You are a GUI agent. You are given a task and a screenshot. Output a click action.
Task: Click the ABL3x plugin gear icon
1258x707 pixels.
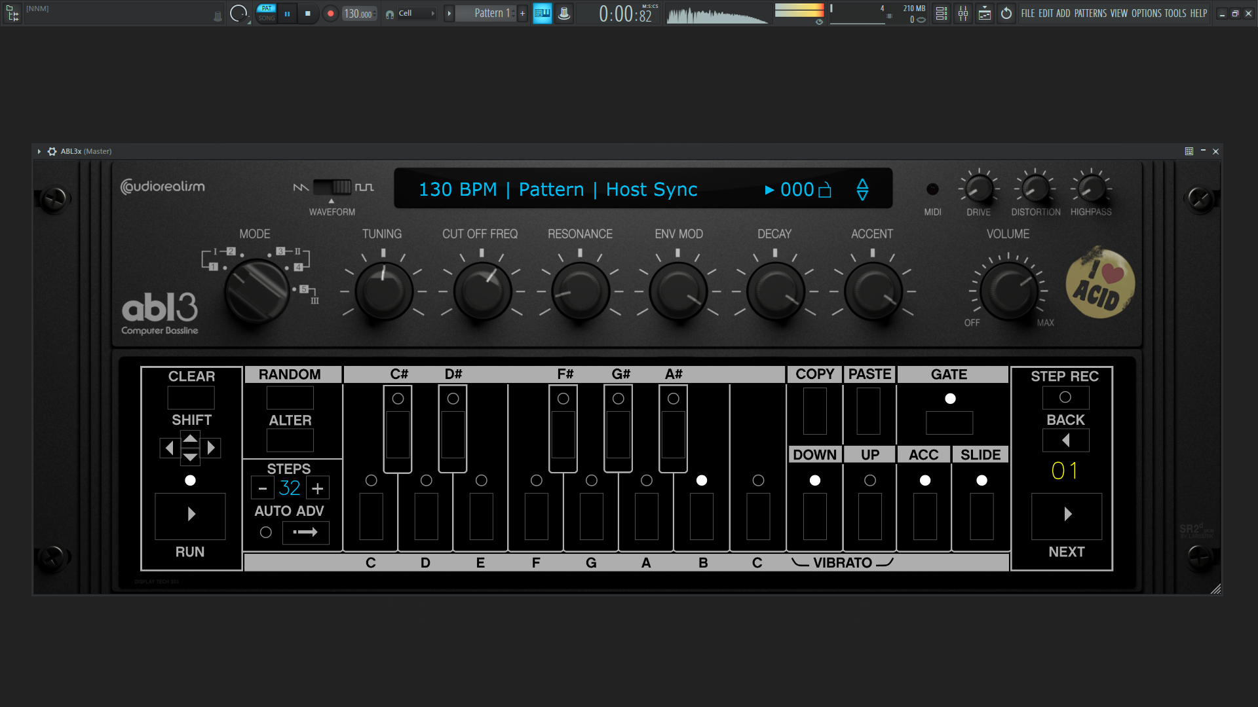pyautogui.click(x=52, y=151)
